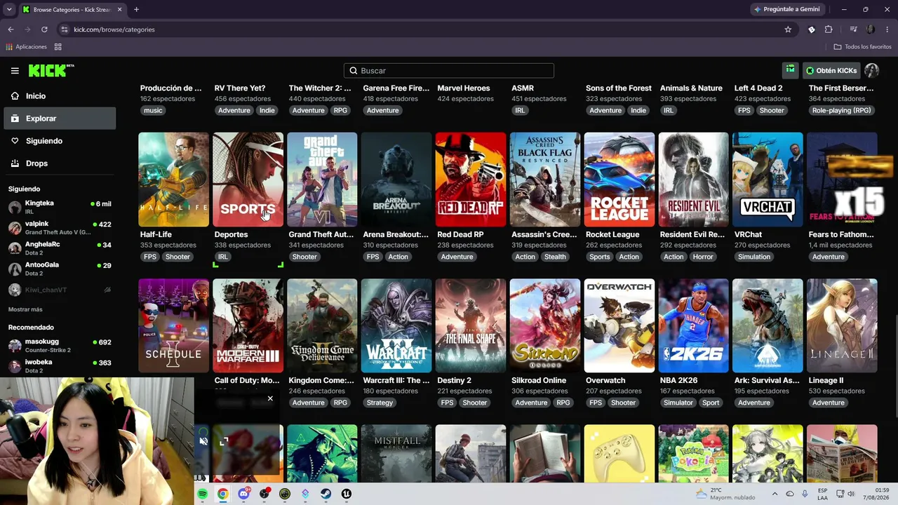This screenshot has width=898, height=505.
Task: Open the Deportes Sports category thumbnail
Action: 248,180
